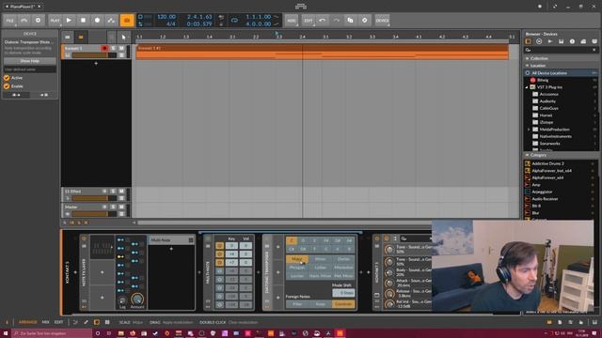Screen dimensions: 602x338
Task: Click the orange highlighted overdub button in the transport
Action: pos(127,21)
